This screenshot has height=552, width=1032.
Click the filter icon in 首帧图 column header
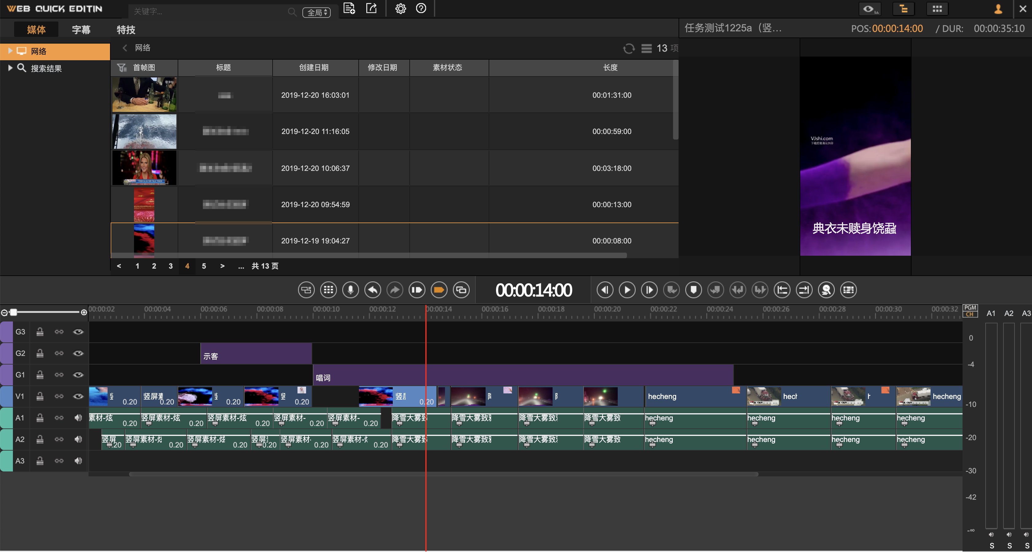(x=122, y=68)
